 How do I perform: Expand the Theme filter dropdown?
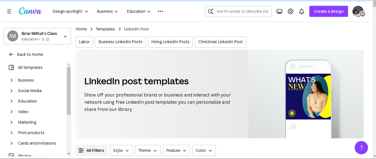click(147, 150)
